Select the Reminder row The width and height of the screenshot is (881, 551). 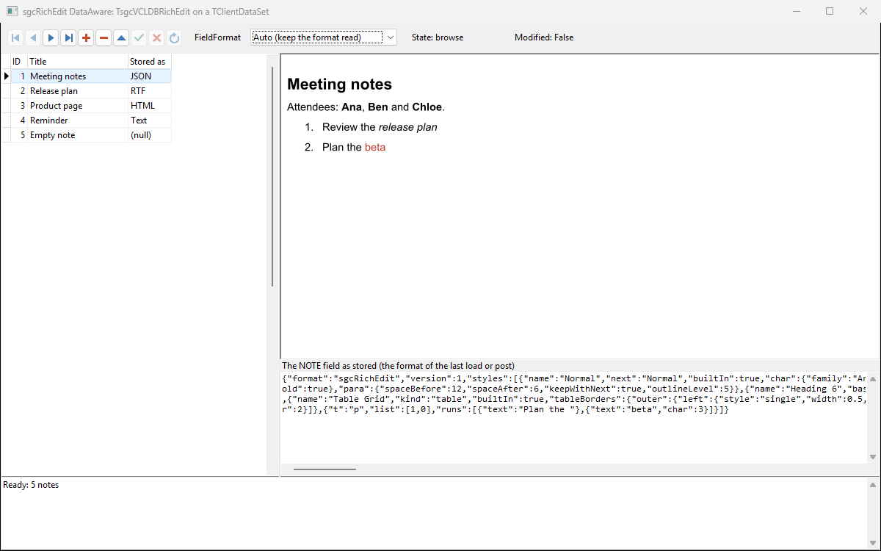coord(87,120)
